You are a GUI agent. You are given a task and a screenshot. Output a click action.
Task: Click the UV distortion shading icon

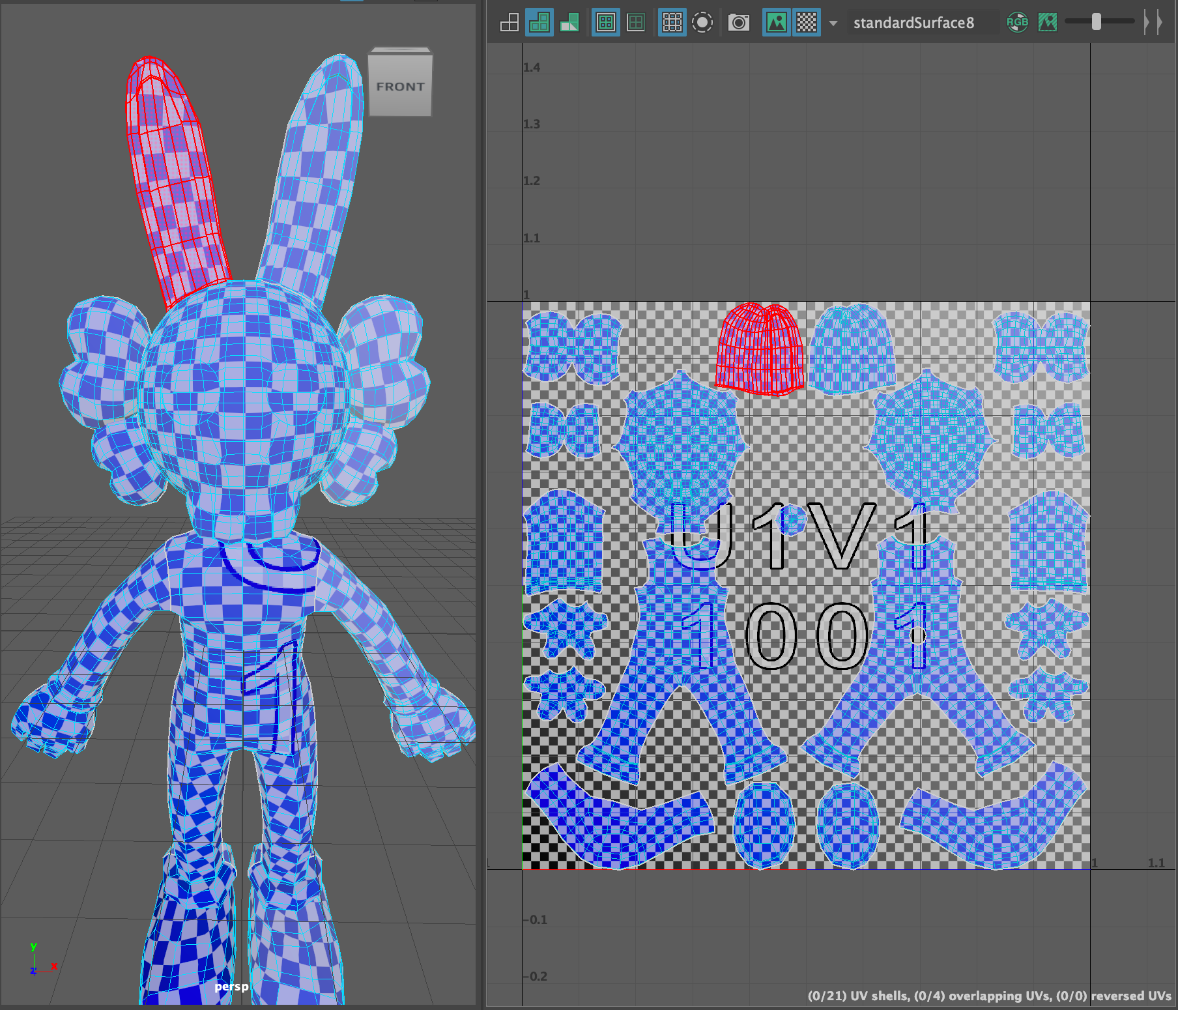coord(569,23)
